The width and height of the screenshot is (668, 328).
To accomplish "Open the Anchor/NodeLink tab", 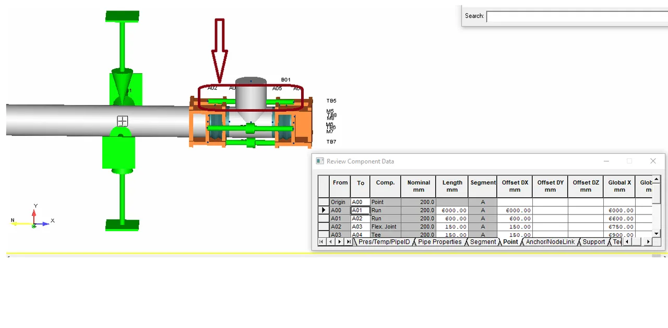I will tap(550, 242).
